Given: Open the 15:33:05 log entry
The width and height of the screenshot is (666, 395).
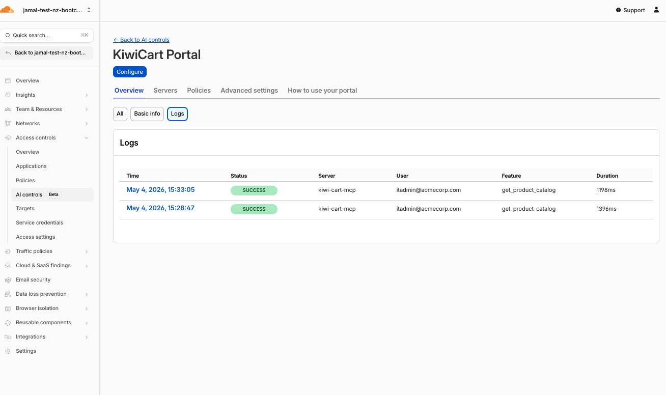Looking at the screenshot, I should [160, 190].
